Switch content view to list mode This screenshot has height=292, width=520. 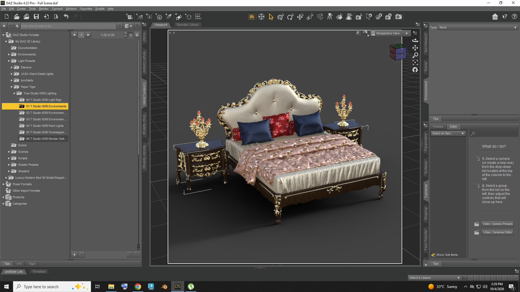tap(137, 35)
